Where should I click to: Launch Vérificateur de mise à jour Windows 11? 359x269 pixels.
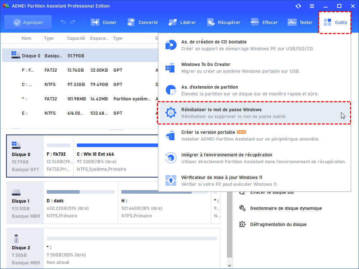pos(222,178)
